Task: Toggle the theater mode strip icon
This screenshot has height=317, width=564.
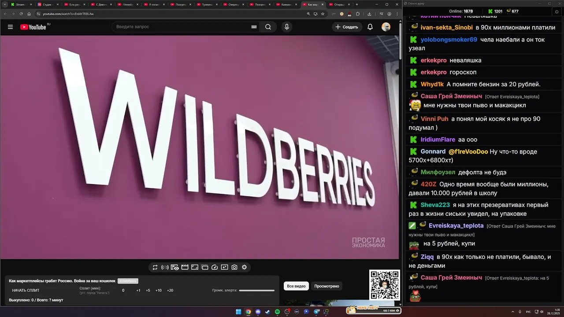Action: (x=204, y=267)
